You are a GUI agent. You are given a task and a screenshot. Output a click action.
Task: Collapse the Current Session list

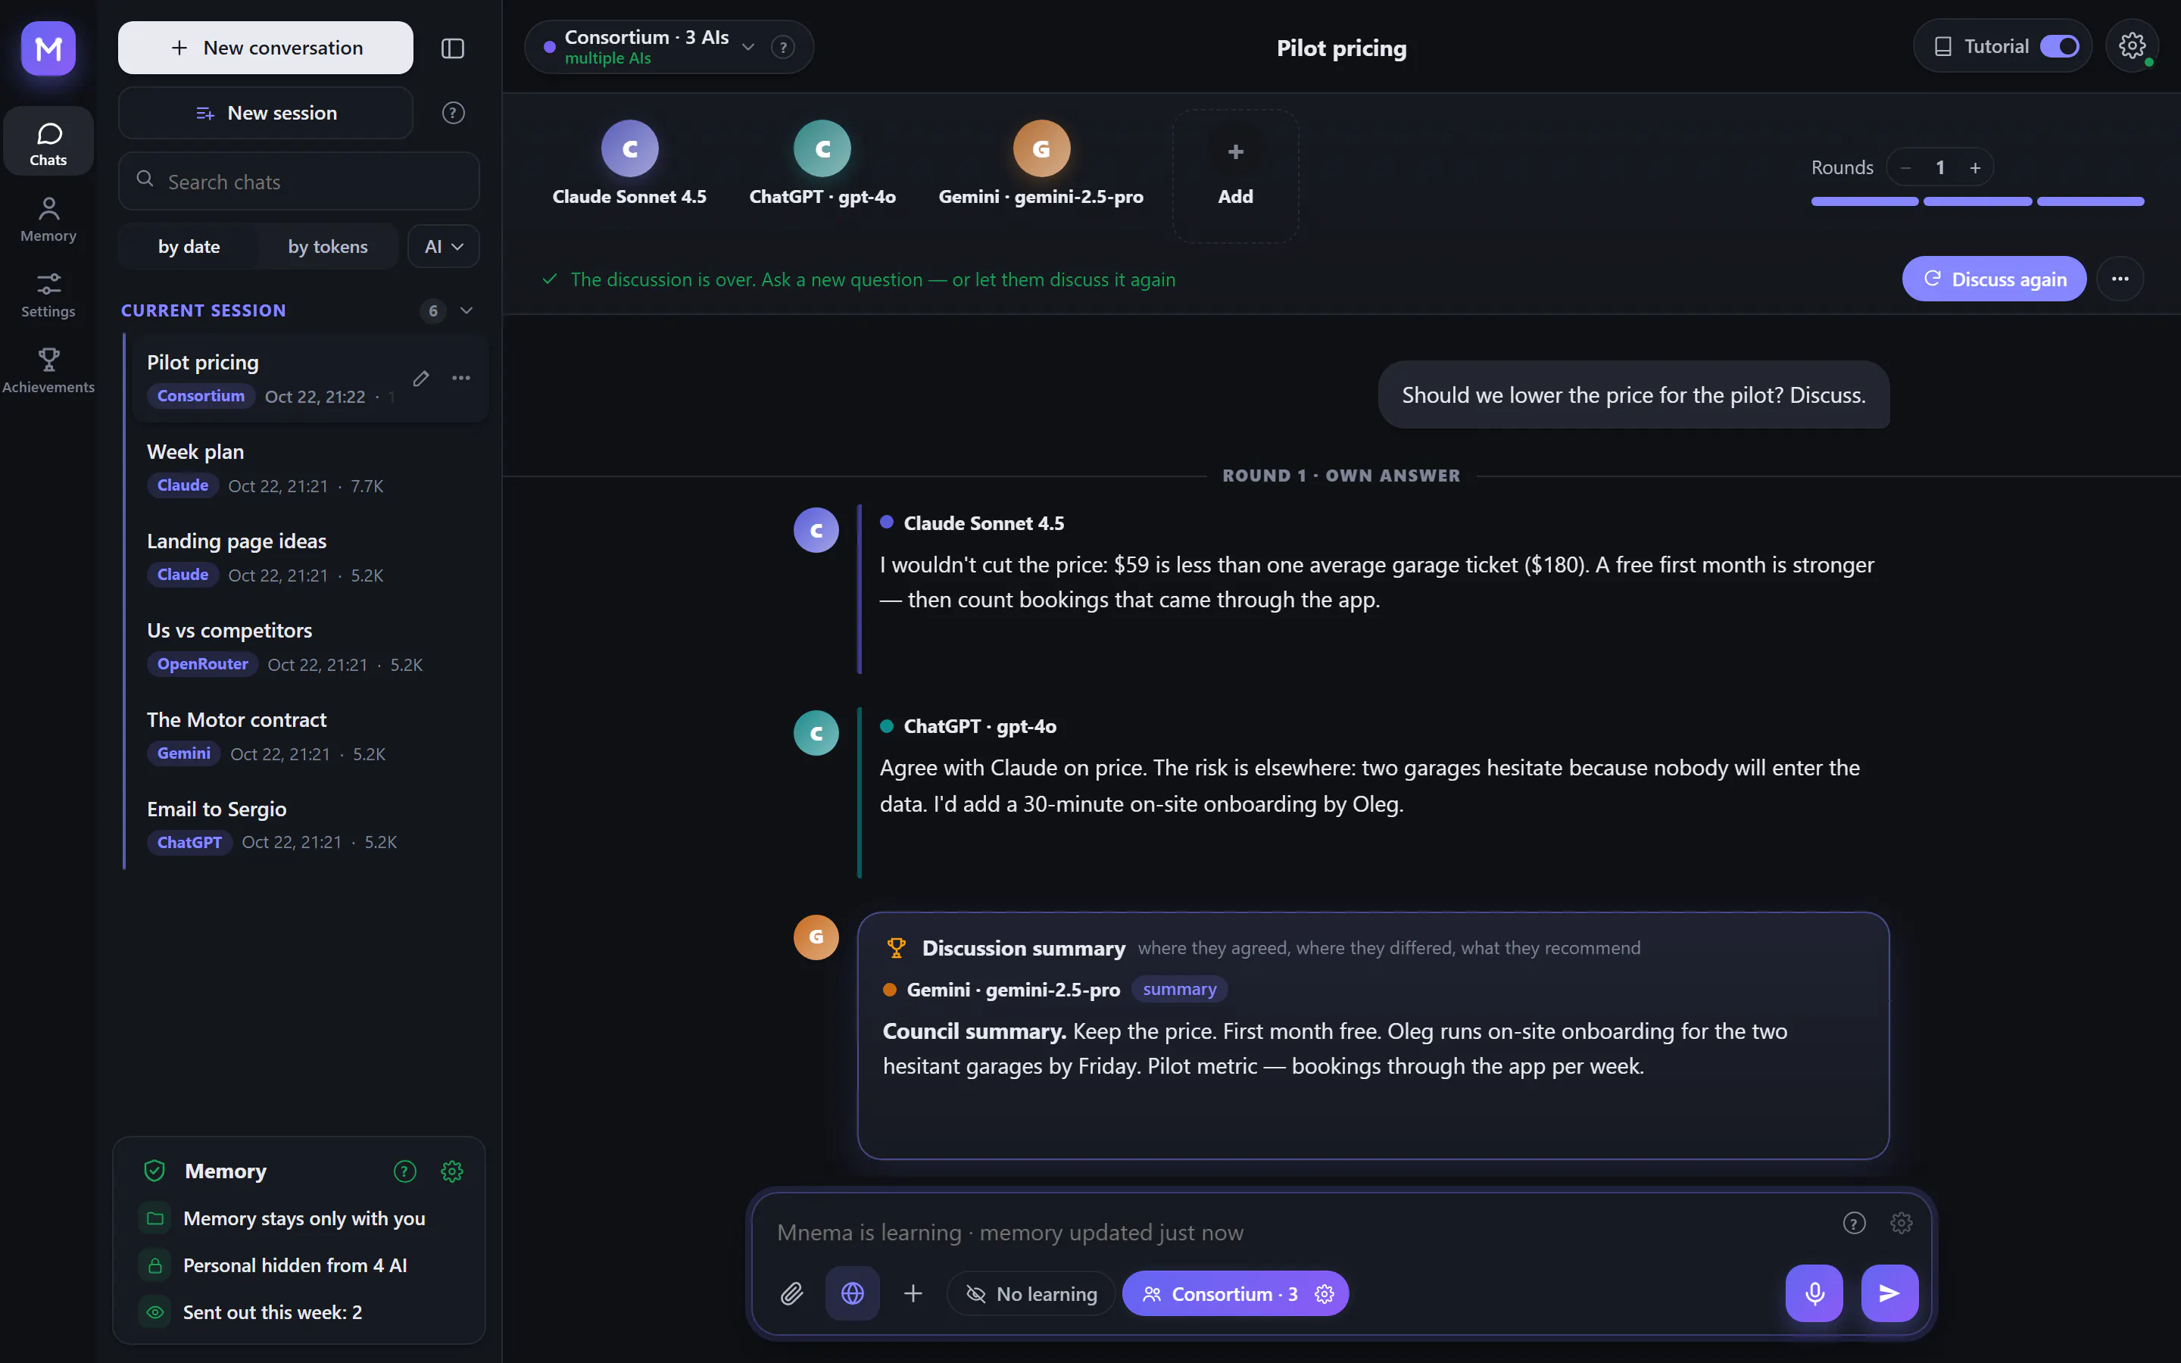[x=466, y=310]
